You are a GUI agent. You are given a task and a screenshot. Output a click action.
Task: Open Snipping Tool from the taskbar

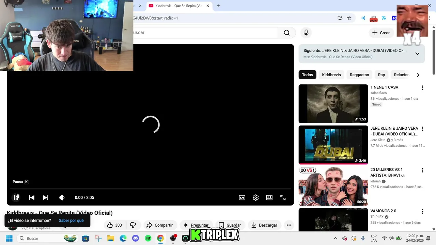point(98,238)
